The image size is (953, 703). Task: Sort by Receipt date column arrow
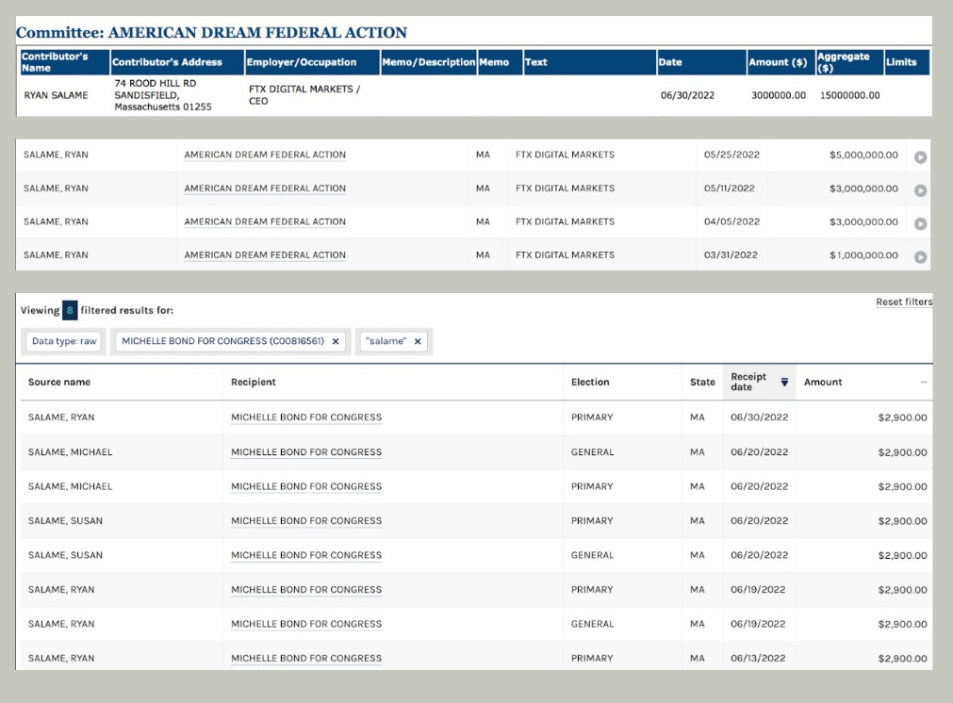tap(784, 383)
